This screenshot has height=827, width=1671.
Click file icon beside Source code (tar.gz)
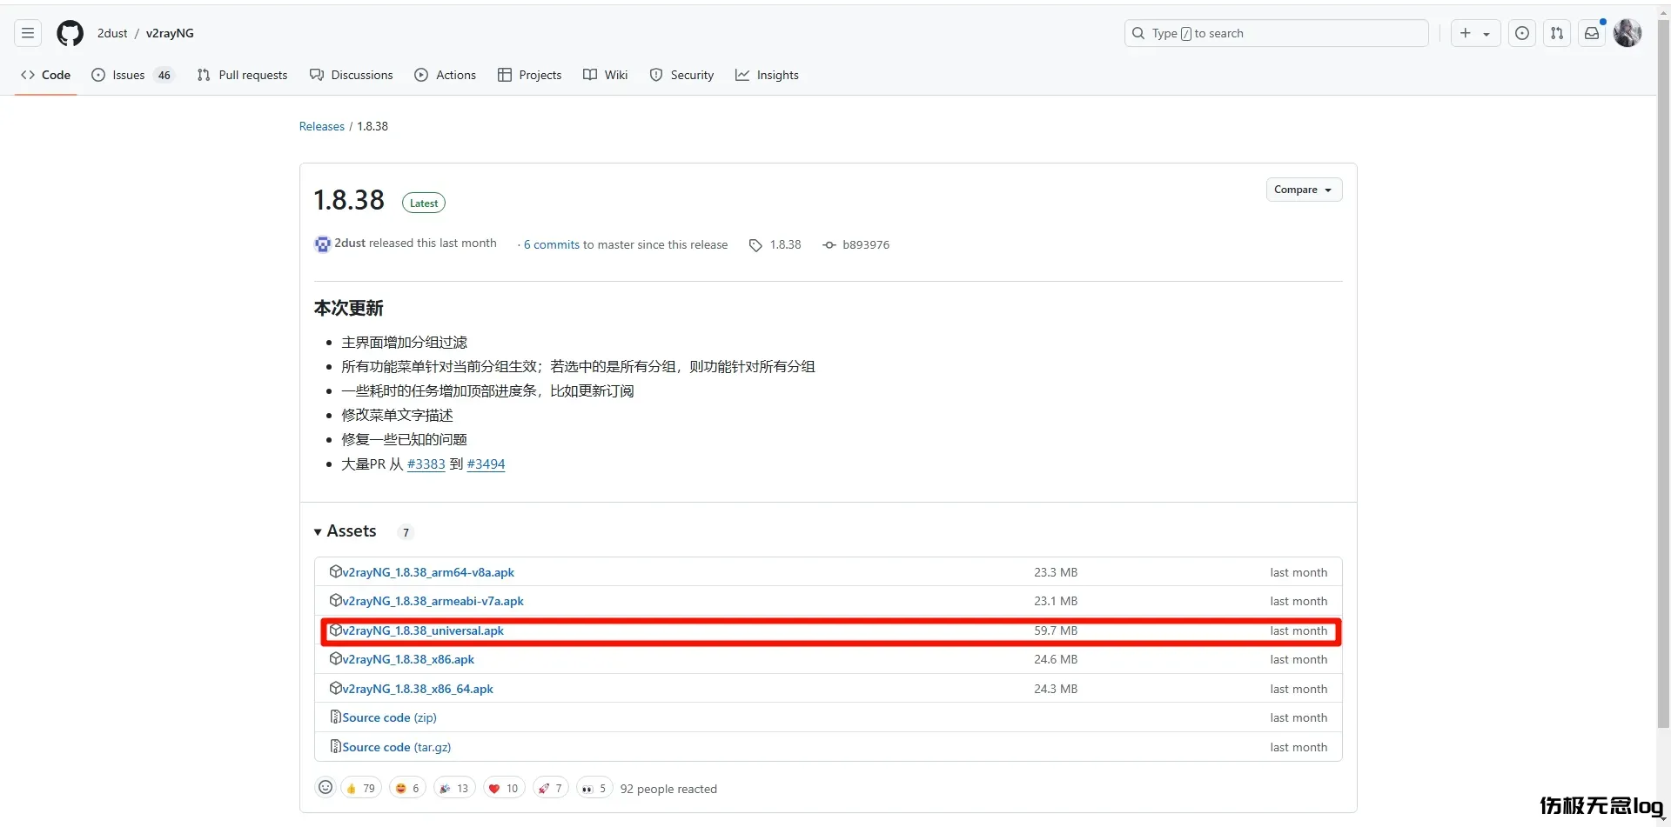click(x=335, y=746)
